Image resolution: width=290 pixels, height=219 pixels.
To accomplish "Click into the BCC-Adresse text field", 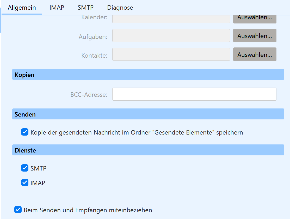I will [x=194, y=94].
